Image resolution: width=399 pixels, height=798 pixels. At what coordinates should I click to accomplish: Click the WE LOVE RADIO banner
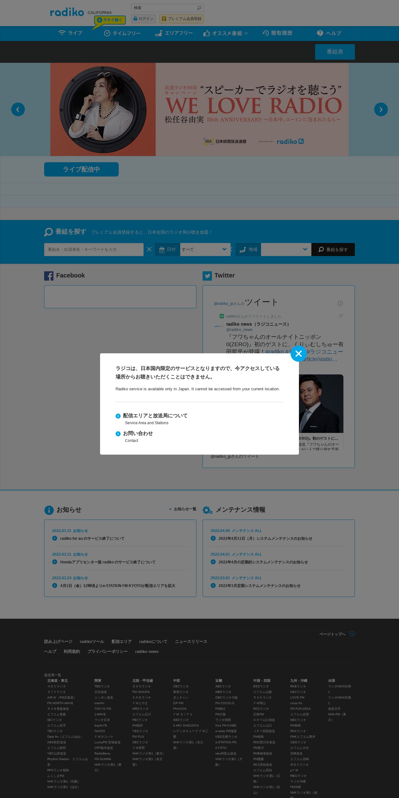[199, 109]
